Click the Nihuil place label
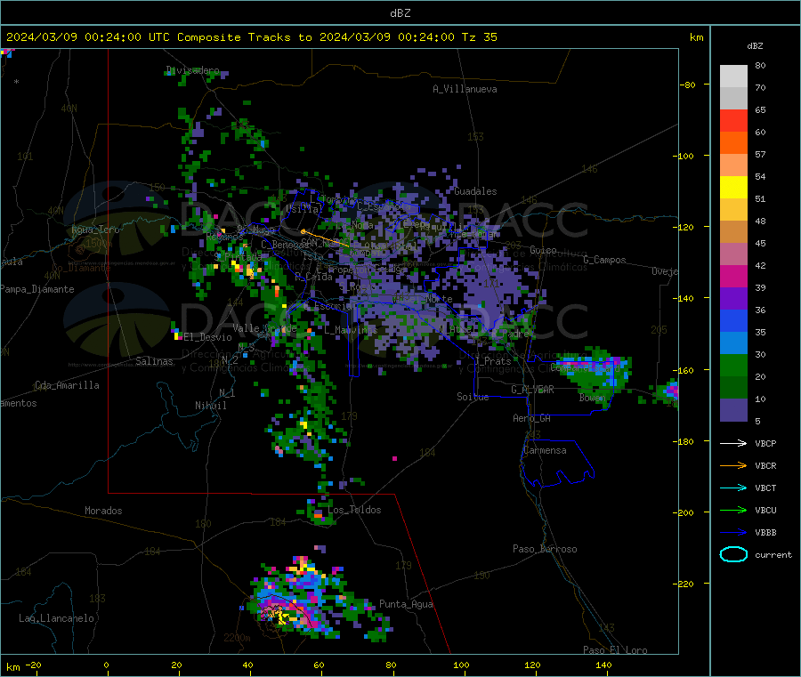The height and width of the screenshot is (677, 801). click(x=210, y=406)
